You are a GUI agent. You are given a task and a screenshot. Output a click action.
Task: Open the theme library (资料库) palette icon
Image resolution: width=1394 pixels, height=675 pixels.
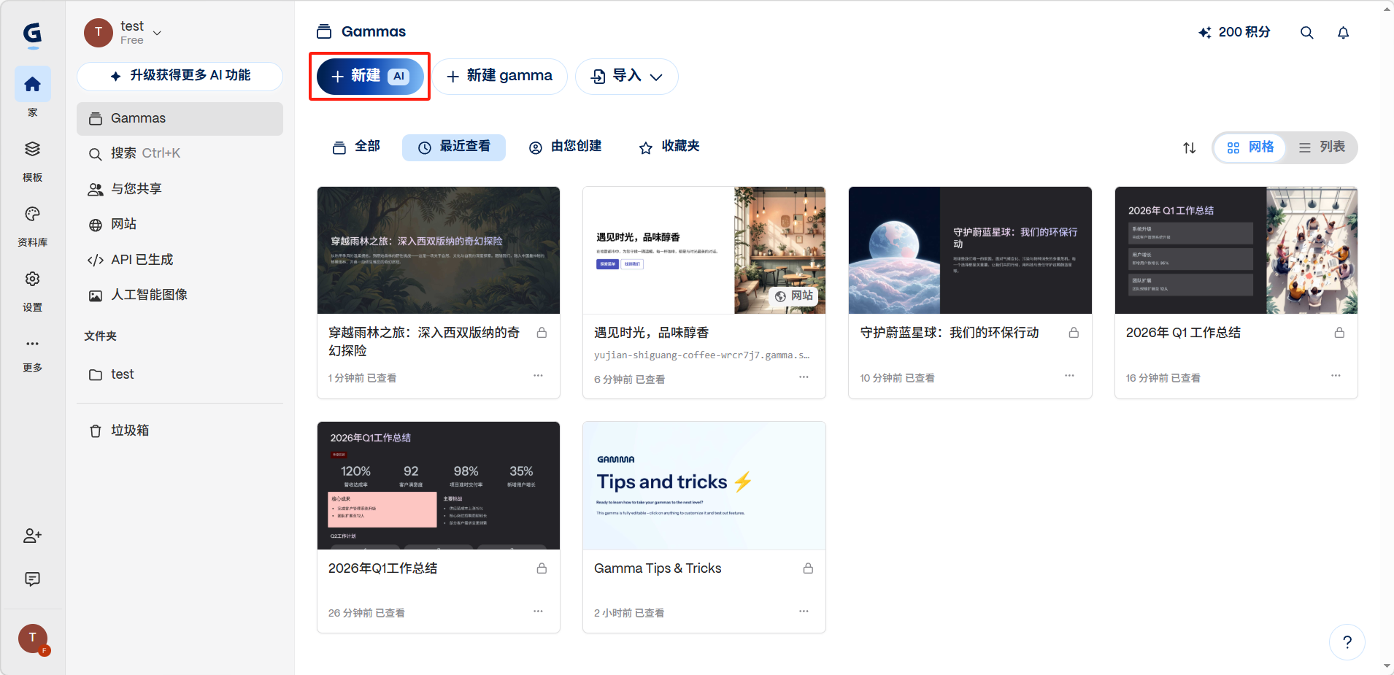[32, 215]
